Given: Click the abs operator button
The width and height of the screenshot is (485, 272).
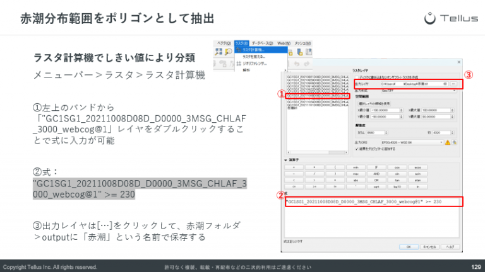Looking at the screenshot, I should click(x=356, y=181).
